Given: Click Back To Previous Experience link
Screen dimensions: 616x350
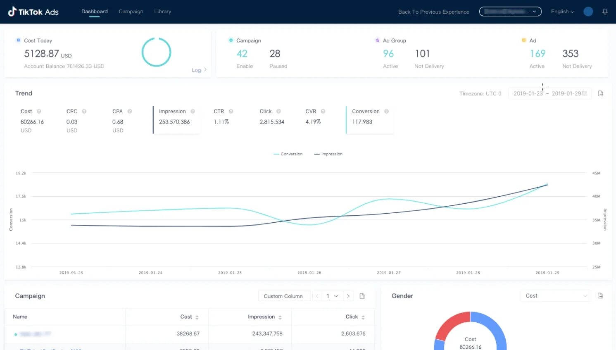Looking at the screenshot, I should [434, 12].
